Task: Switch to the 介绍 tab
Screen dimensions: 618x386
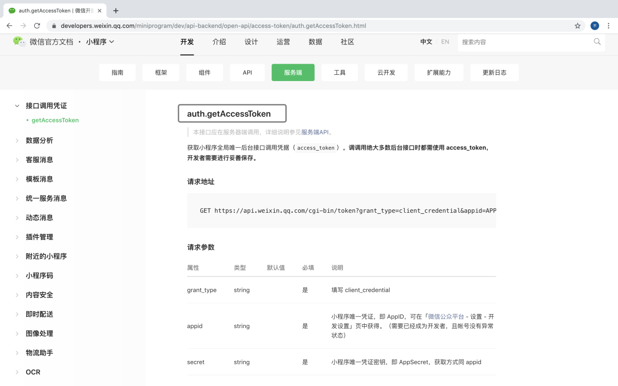Action: pyautogui.click(x=219, y=42)
